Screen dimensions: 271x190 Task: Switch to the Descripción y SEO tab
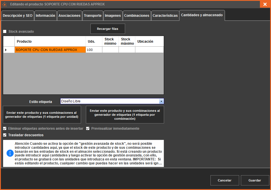(x=18, y=16)
